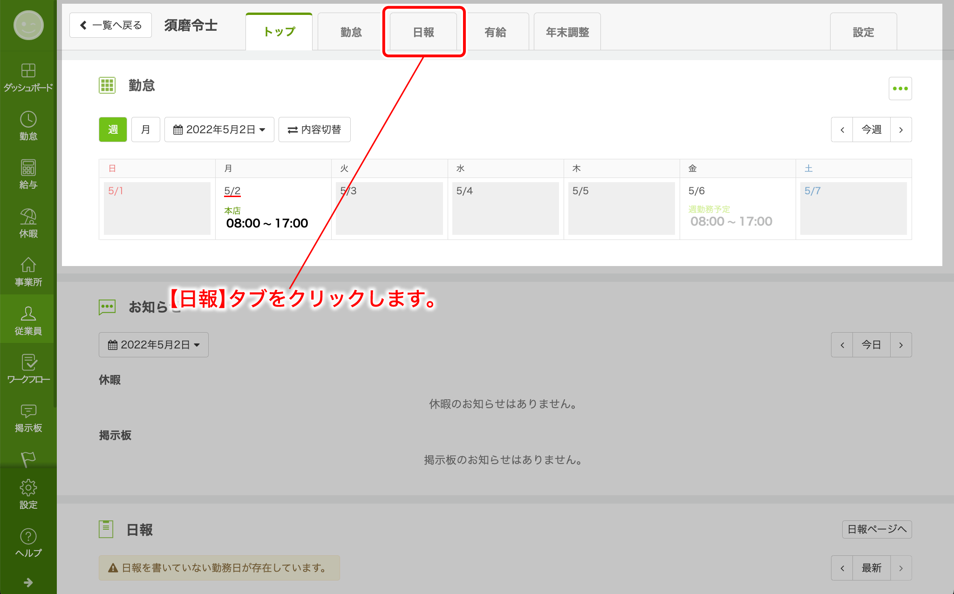Screen dimensions: 954x594
Task: Open the three-dot menu in 勤怠 section
Action: click(900, 89)
